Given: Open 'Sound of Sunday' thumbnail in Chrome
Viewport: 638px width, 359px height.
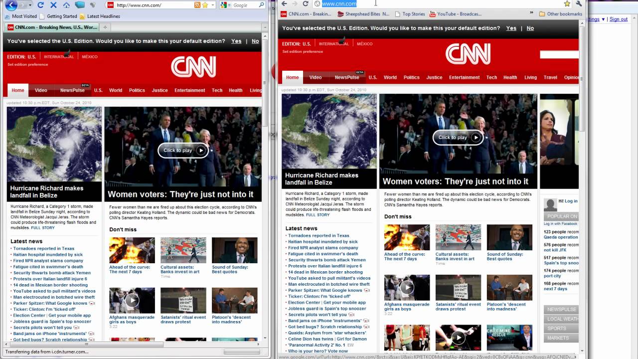Looking at the screenshot, I should [509, 237].
